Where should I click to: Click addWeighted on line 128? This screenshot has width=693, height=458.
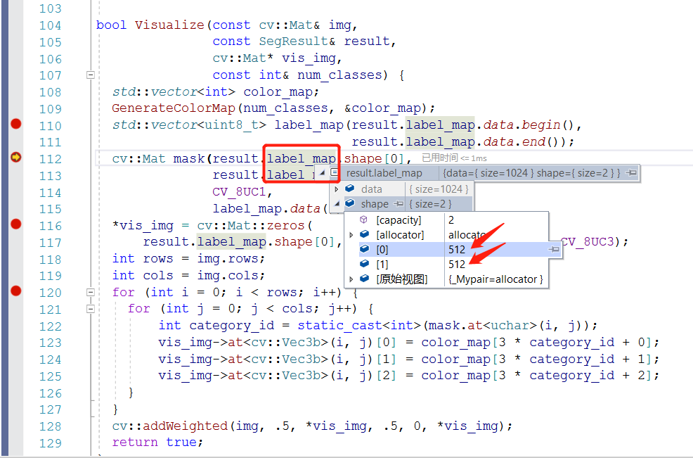point(185,426)
